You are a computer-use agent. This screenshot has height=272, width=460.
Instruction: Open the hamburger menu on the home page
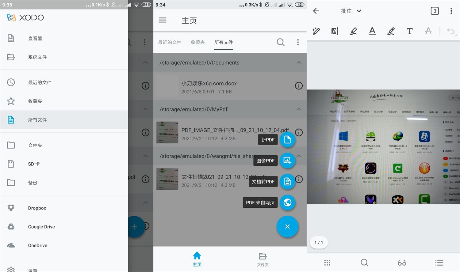(x=163, y=20)
